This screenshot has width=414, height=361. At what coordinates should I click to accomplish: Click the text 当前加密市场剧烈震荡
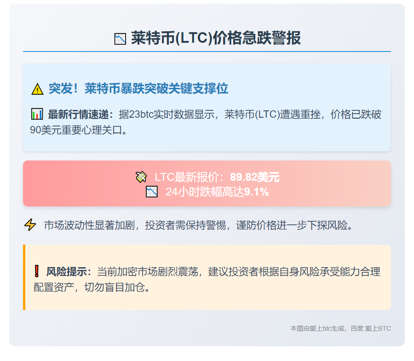point(148,271)
